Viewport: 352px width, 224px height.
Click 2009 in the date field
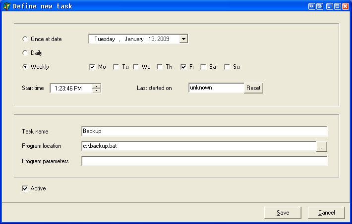[x=163, y=39]
